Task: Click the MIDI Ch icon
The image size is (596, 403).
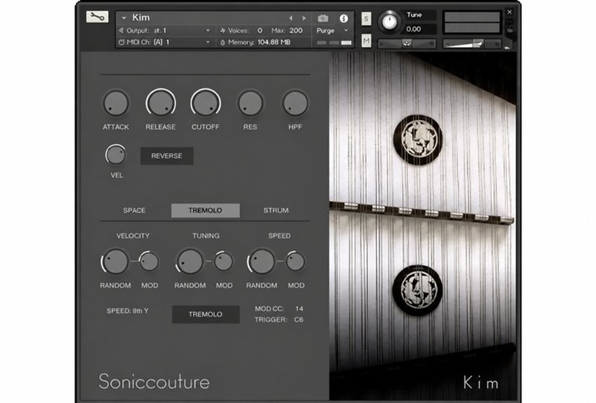Action: coord(121,42)
